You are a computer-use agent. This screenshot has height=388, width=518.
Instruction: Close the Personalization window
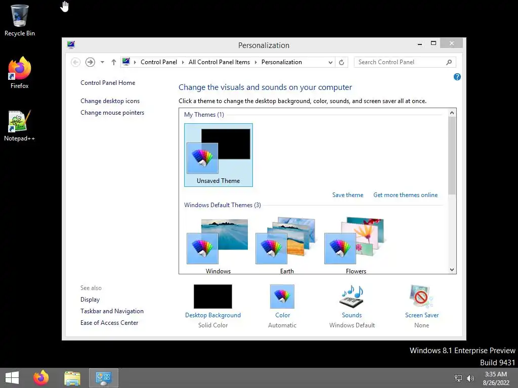pos(452,43)
